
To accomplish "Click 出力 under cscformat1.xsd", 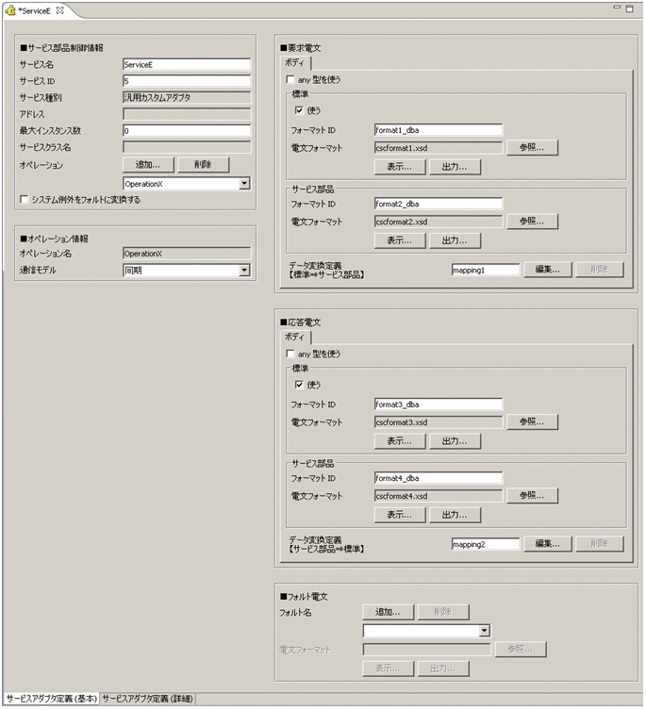I will (x=455, y=167).
